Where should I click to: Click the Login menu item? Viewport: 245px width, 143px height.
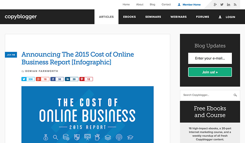(230, 17)
